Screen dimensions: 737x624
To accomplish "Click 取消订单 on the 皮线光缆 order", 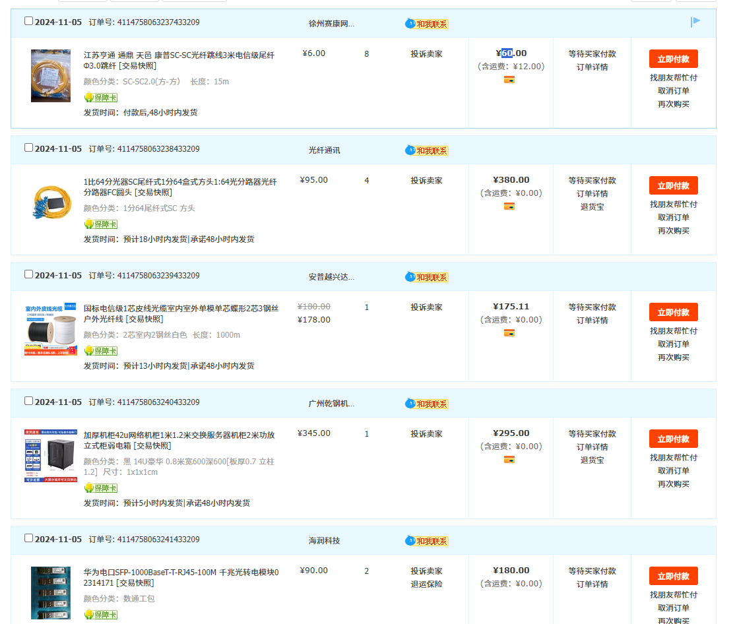I will pos(673,344).
